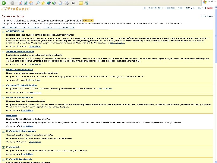This screenshot has height=163, width=217.
Task: Open the ABI/INFORM Trade & Industry link
Action: pos(20,52)
